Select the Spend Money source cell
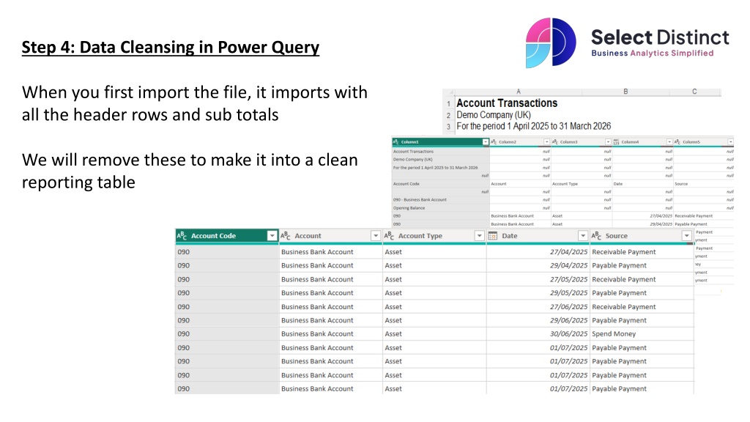This screenshot has width=750, height=422. [x=614, y=334]
